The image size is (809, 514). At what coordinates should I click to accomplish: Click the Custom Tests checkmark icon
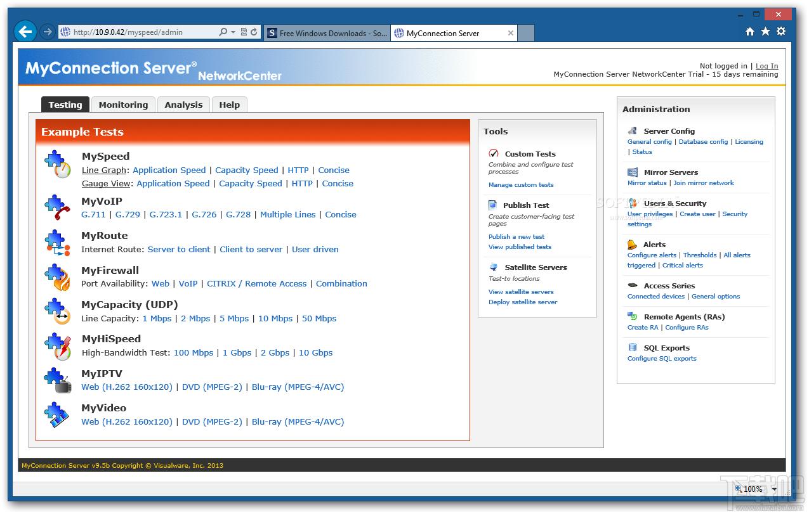[x=494, y=153]
